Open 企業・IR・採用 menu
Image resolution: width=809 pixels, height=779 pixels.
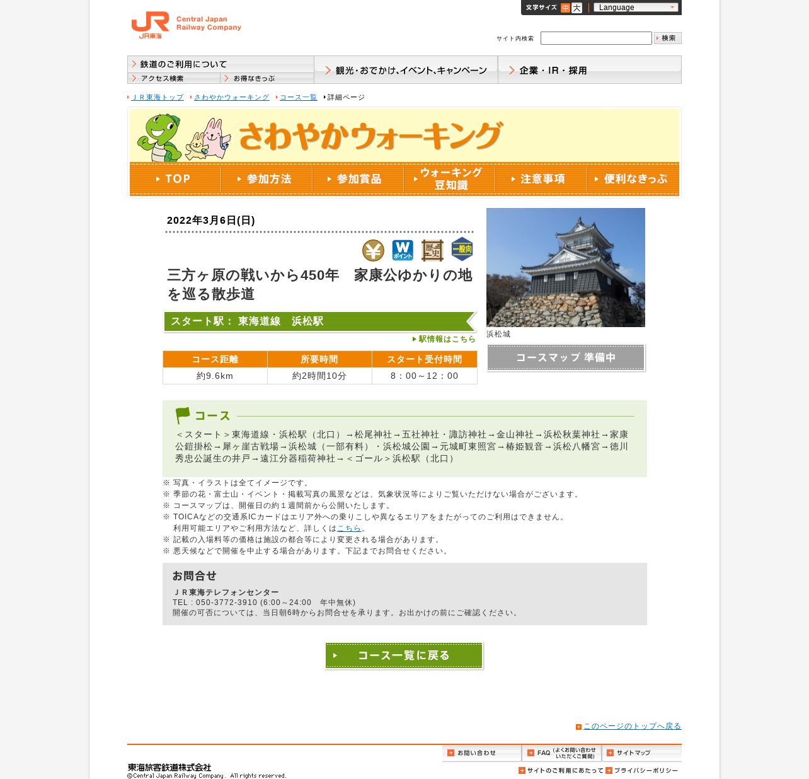[x=590, y=70]
